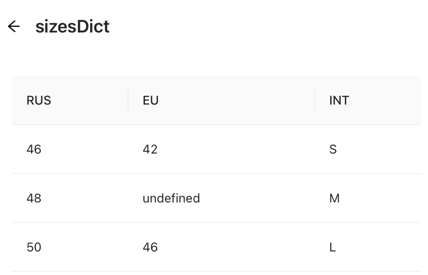Select the INT cell showing M
Viewport: 428px width, 275px height.
point(334,198)
